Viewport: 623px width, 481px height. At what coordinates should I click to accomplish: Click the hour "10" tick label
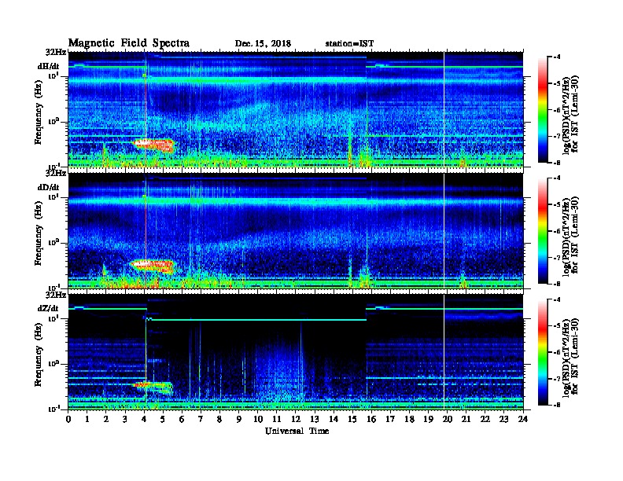258,419
